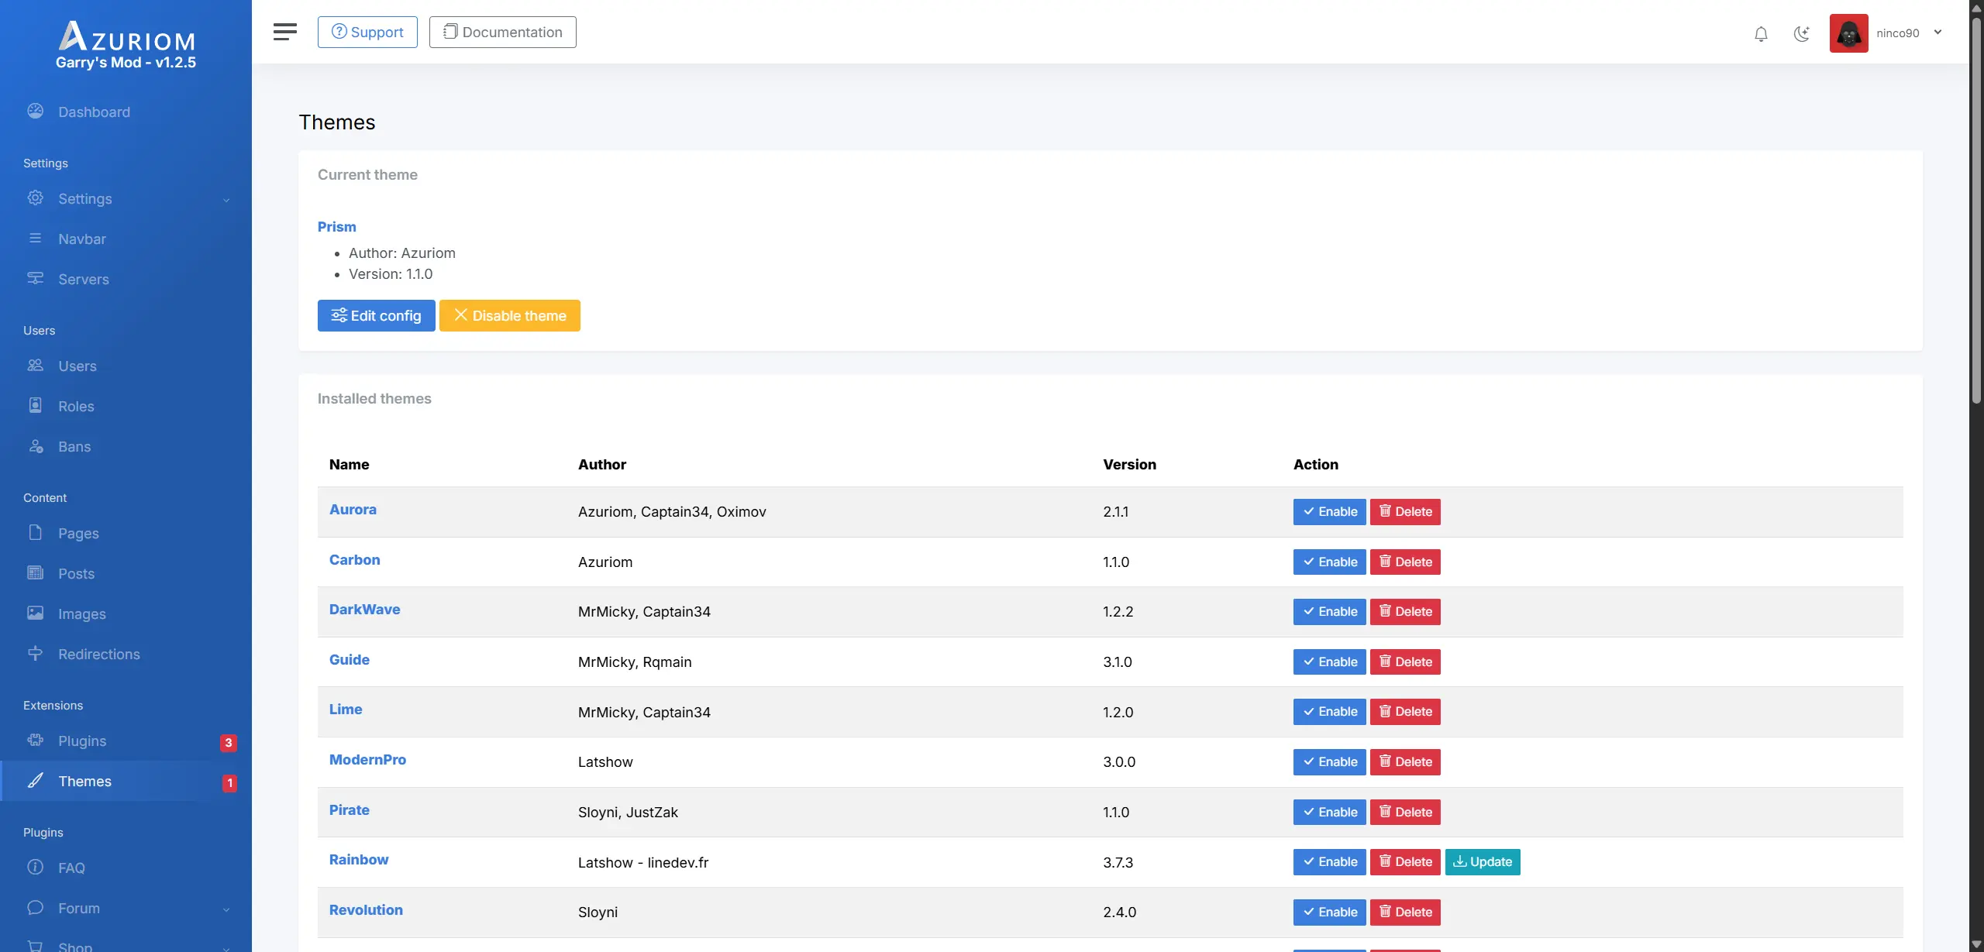Click Disable theme button
The width and height of the screenshot is (1984, 952).
510,315
